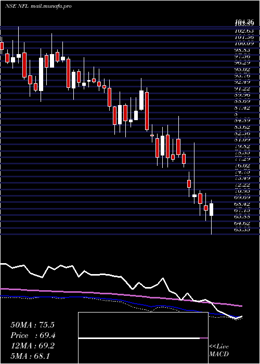The height and width of the screenshot is (364, 260).
Task: Select the 'Price : 69.4' readout
Action: coord(33,335)
